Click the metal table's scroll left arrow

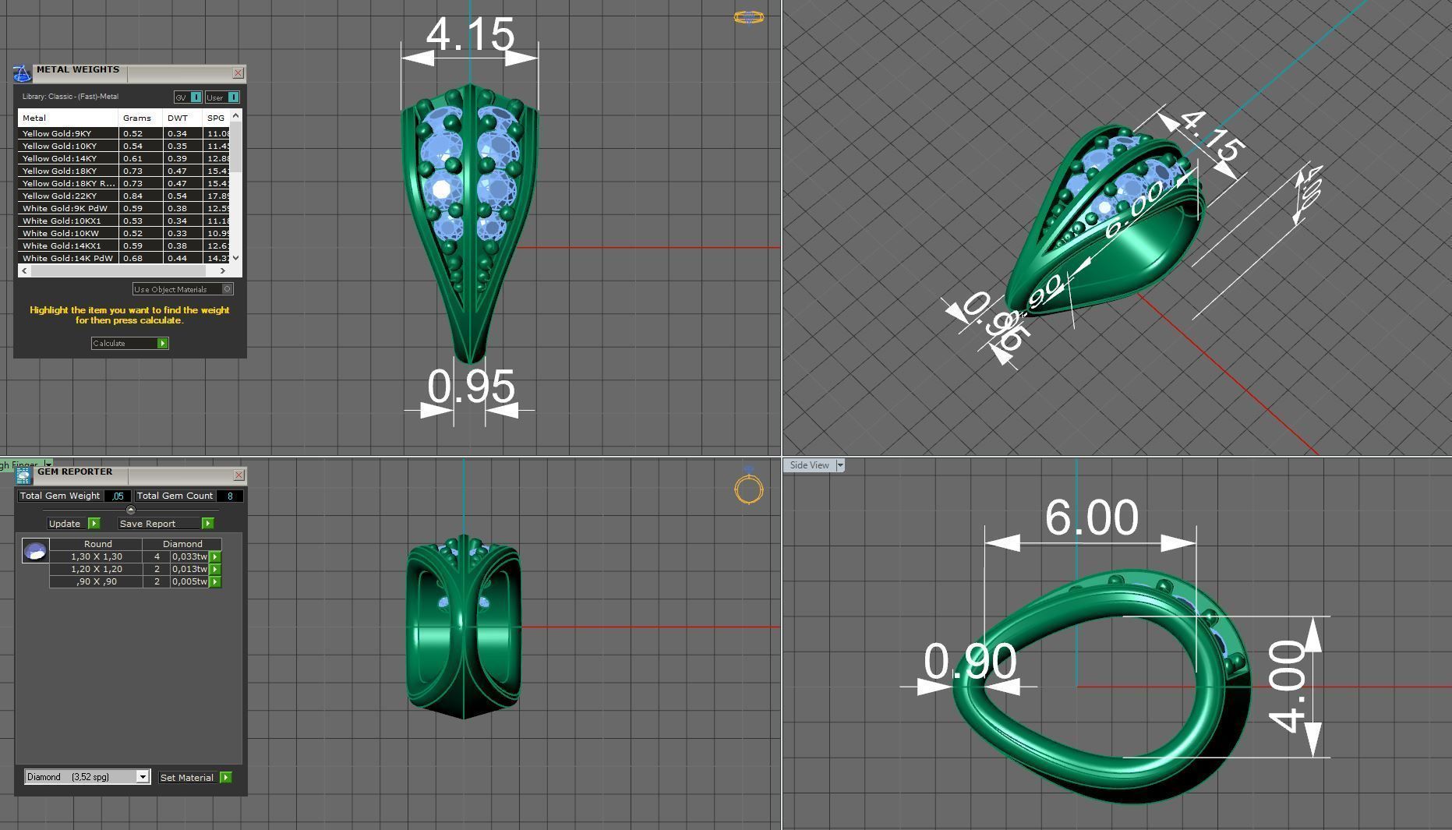25,270
